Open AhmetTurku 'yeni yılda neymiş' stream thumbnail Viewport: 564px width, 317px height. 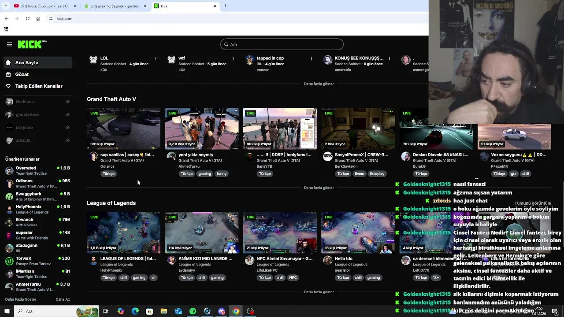pyautogui.click(x=202, y=129)
